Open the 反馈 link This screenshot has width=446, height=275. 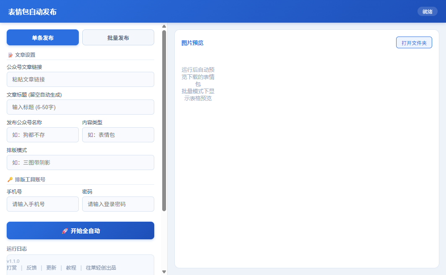click(x=31, y=267)
